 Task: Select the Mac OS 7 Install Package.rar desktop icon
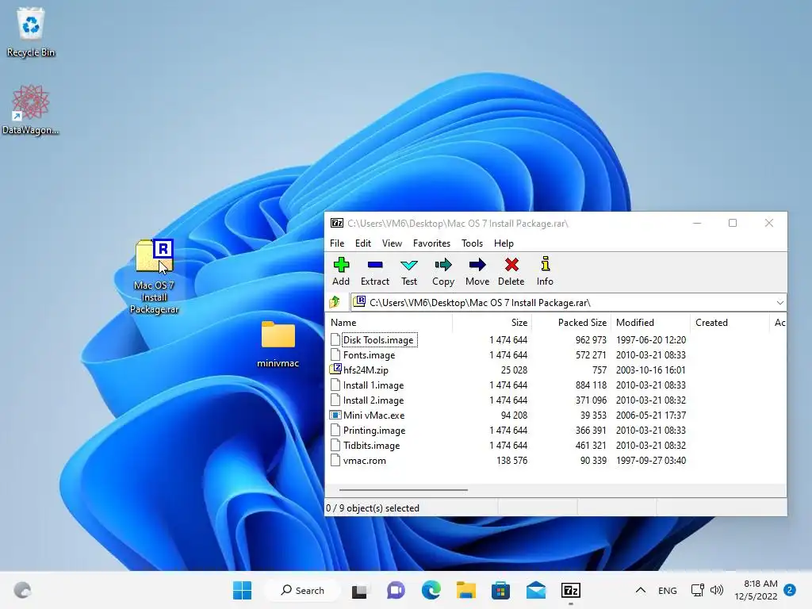tap(155, 276)
